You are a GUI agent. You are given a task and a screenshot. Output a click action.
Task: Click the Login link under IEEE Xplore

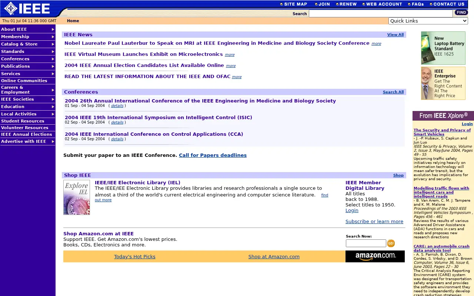point(467,124)
